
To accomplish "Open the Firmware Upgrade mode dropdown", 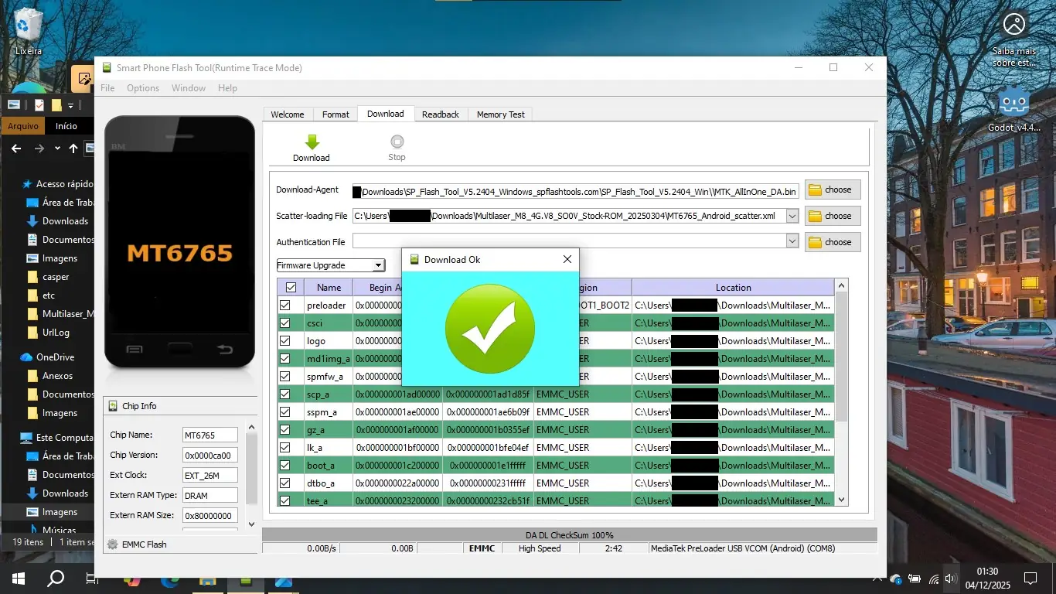I will (331, 265).
